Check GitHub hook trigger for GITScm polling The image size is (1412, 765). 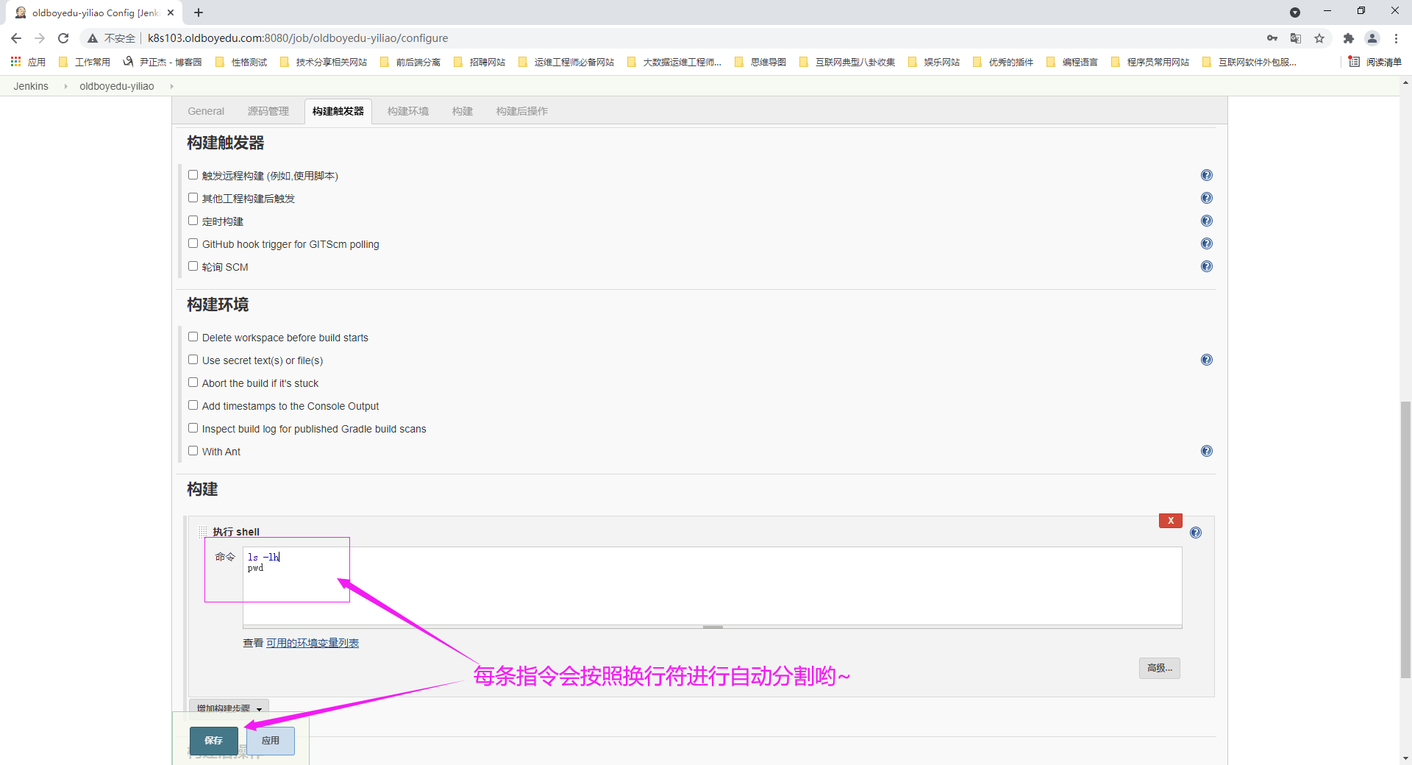(193, 243)
